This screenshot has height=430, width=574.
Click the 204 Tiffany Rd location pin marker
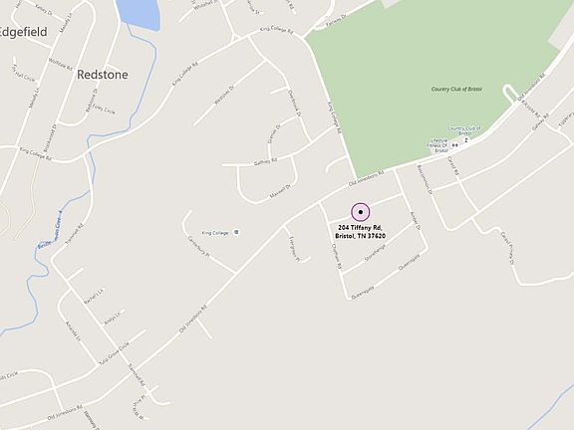pos(361,212)
